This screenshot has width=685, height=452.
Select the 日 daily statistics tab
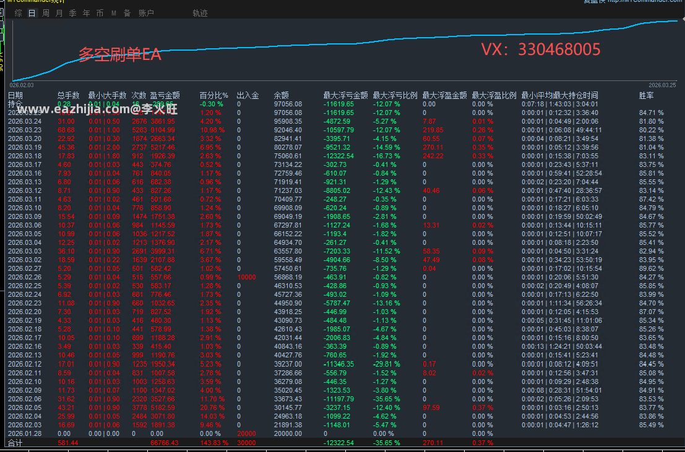coord(32,13)
